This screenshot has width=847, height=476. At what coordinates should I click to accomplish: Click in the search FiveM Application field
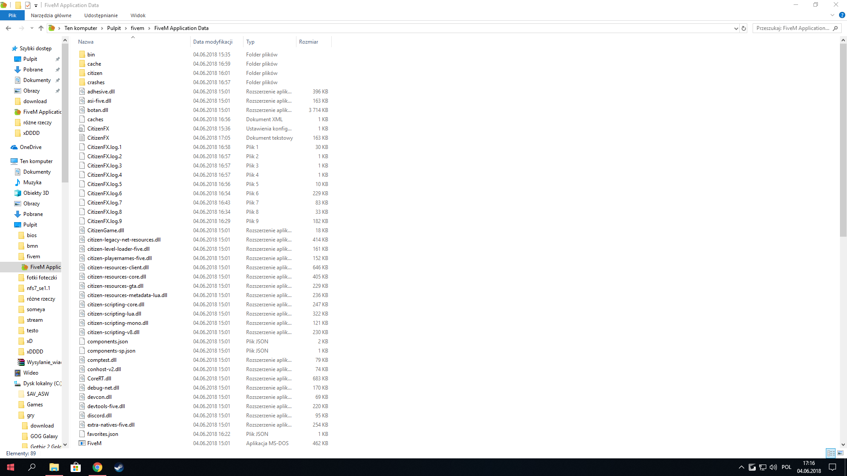click(x=792, y=28)
